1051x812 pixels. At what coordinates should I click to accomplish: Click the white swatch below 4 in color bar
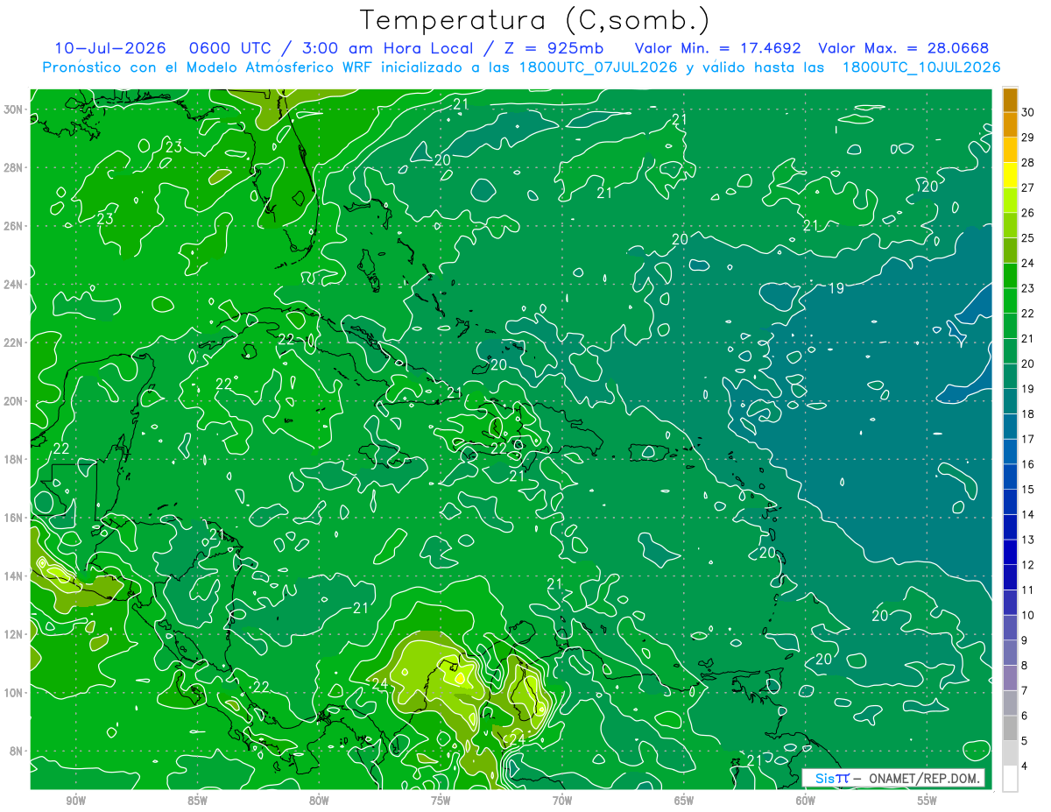point(1010,779)
